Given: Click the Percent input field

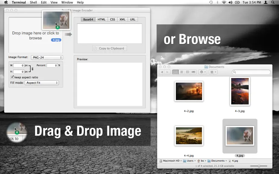Looking at the screenshot, I should pos(52,65).
